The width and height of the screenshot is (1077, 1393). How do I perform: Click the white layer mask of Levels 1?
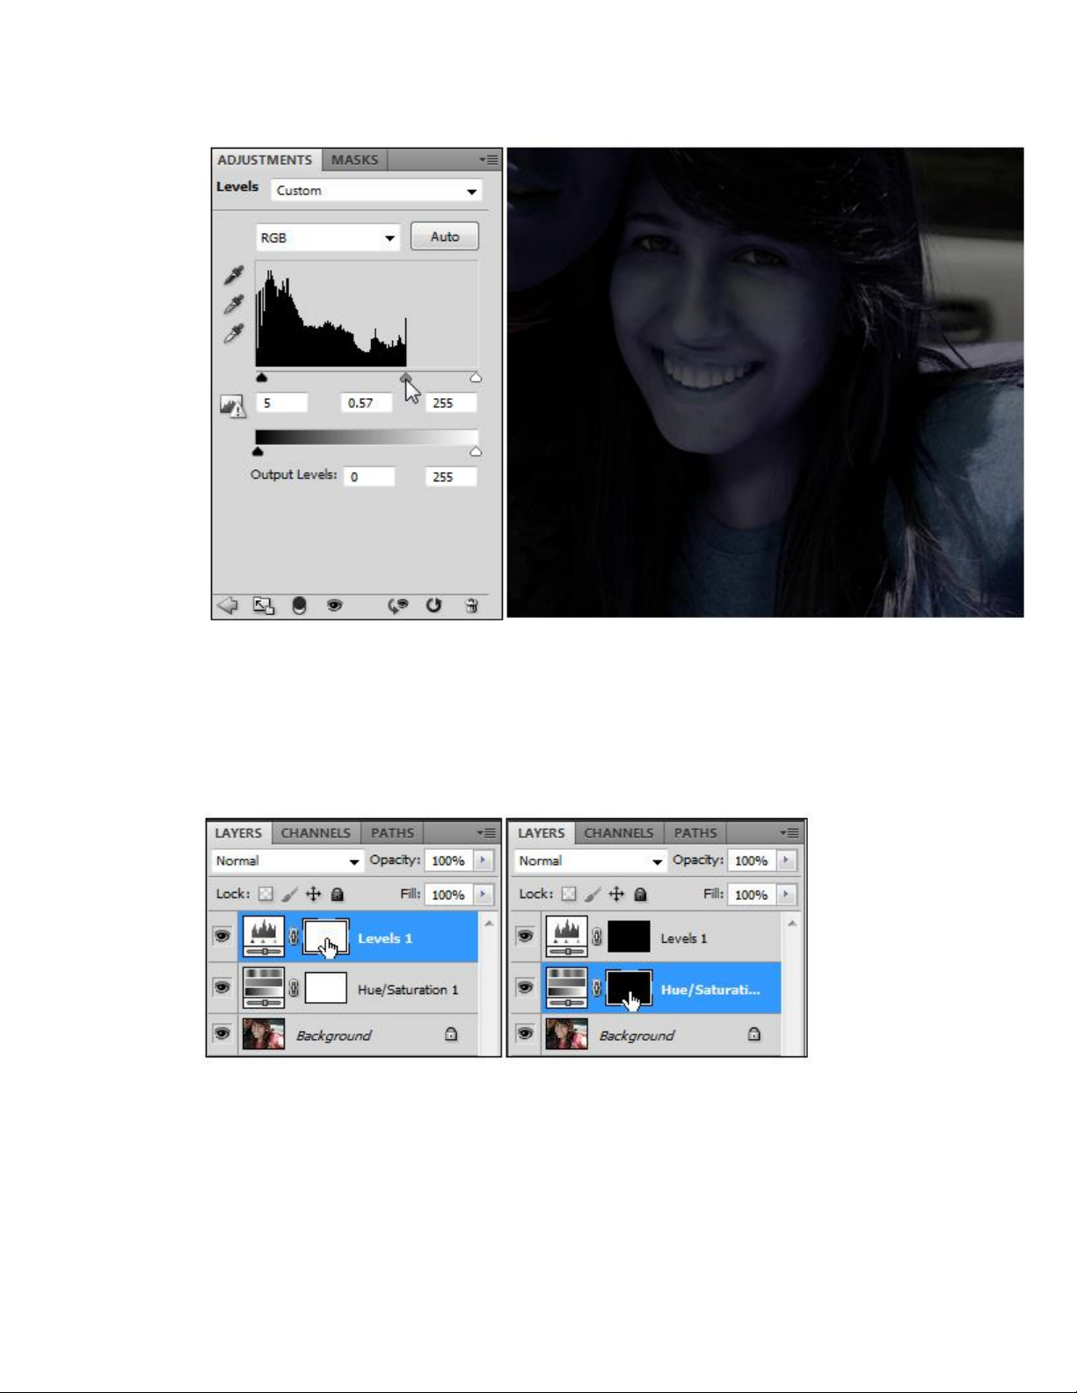(325, 937)
